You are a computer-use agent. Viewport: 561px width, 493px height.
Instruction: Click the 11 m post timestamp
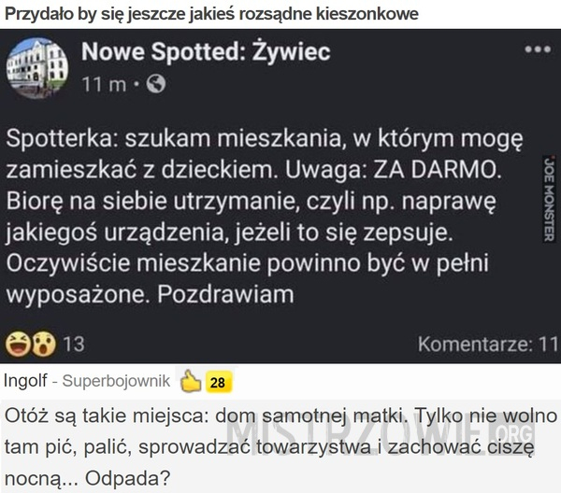(104, 85)
